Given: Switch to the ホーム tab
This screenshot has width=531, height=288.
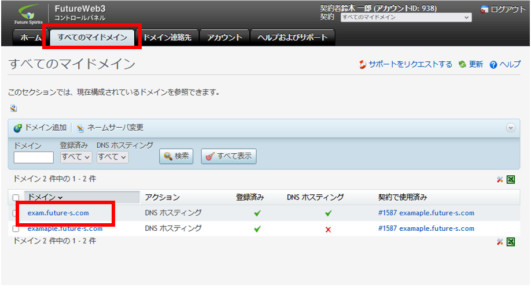Looking at the screenshot, I should point(30,37).
